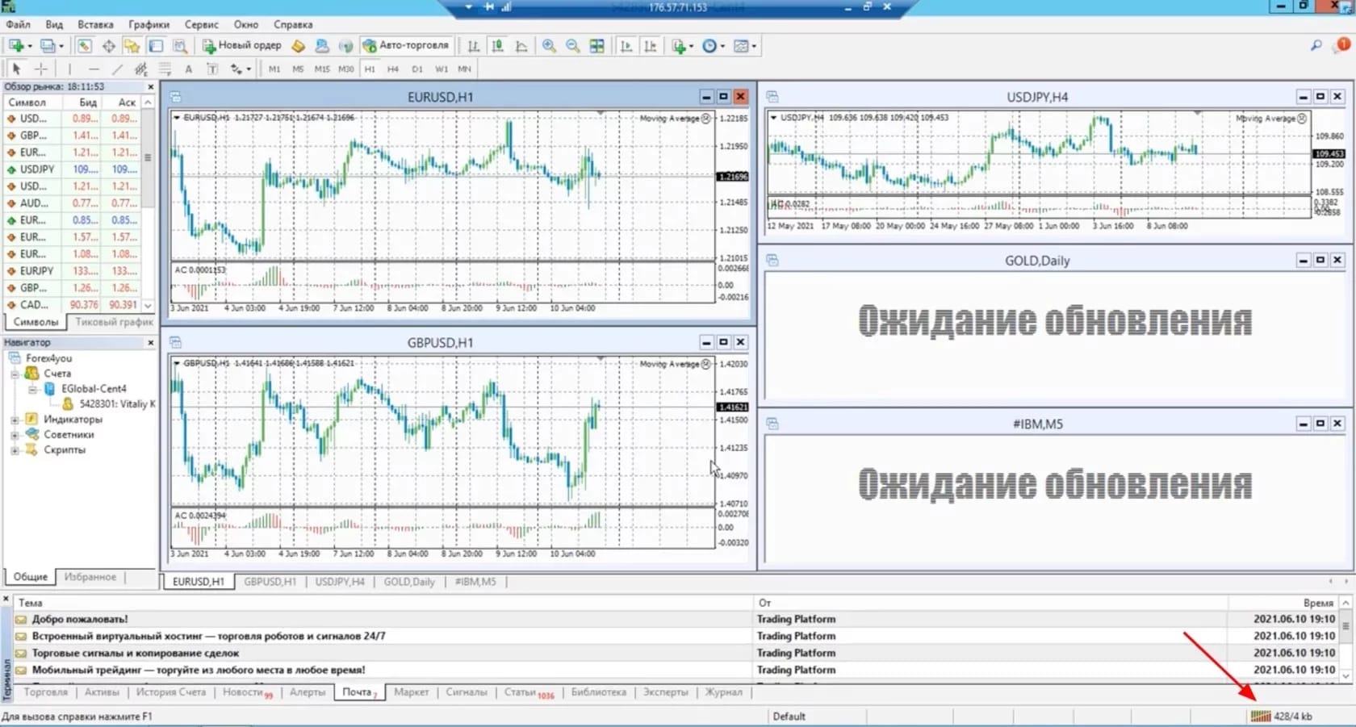Open the Журнал terminal tab

[723, 692]
